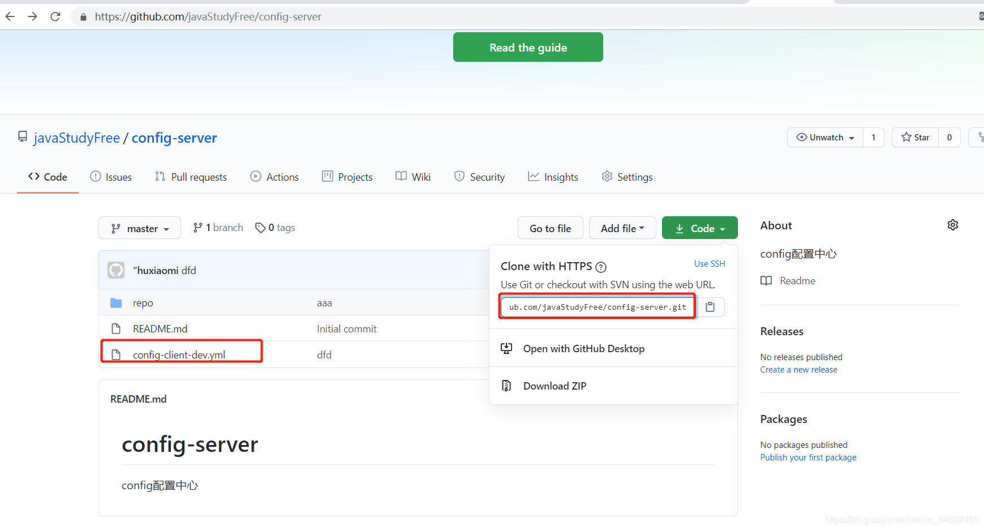Click Create a new release
Screen dimensions: 984x530
point(798,370)
